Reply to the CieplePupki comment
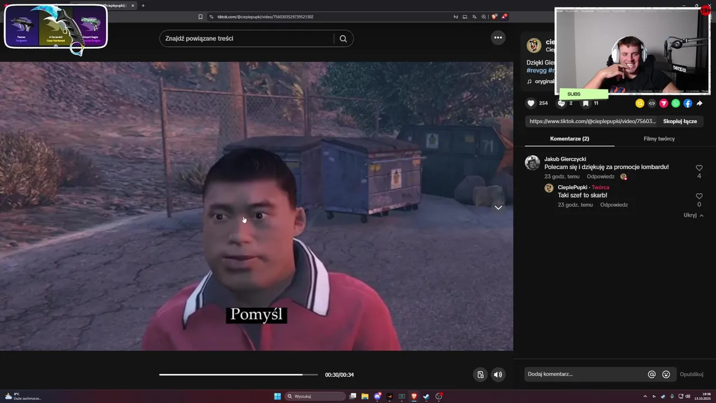 (x=614, y=205)
